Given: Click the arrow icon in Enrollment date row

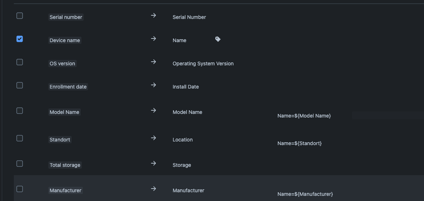Looking at the screenshot, I should (153, 85).
